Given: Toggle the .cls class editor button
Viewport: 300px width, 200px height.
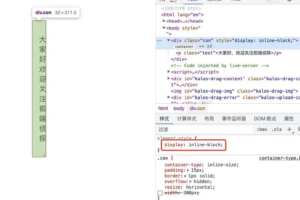Looking at the screenshot, I should point(277,130).
